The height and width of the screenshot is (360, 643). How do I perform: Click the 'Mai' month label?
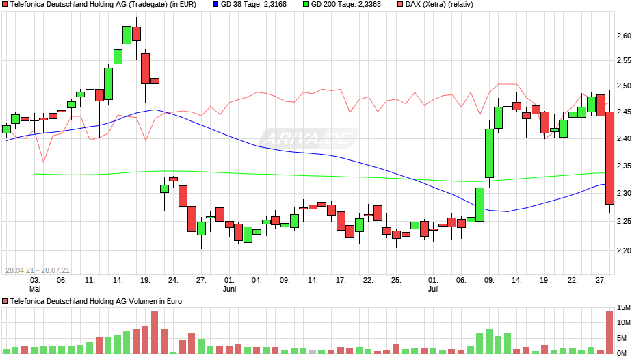(35, 289)
